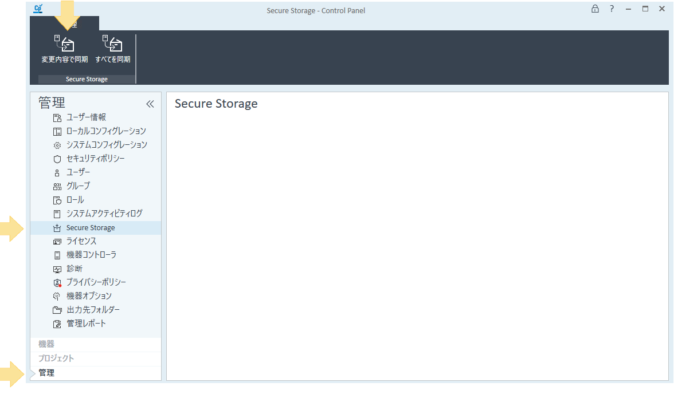Click the ライセンス card icon
Screen dimensions: 674x394
click(x=57, y=242)
